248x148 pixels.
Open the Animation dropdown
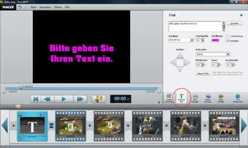228,54
